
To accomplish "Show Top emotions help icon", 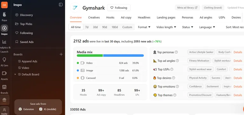I will coord(177,86).
